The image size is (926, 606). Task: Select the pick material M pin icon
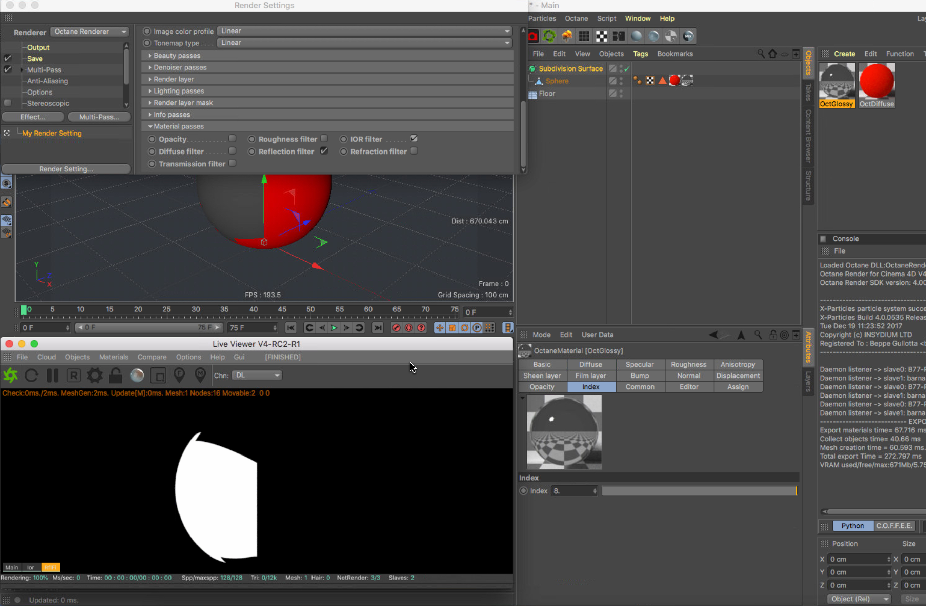(x=200, y=375)
